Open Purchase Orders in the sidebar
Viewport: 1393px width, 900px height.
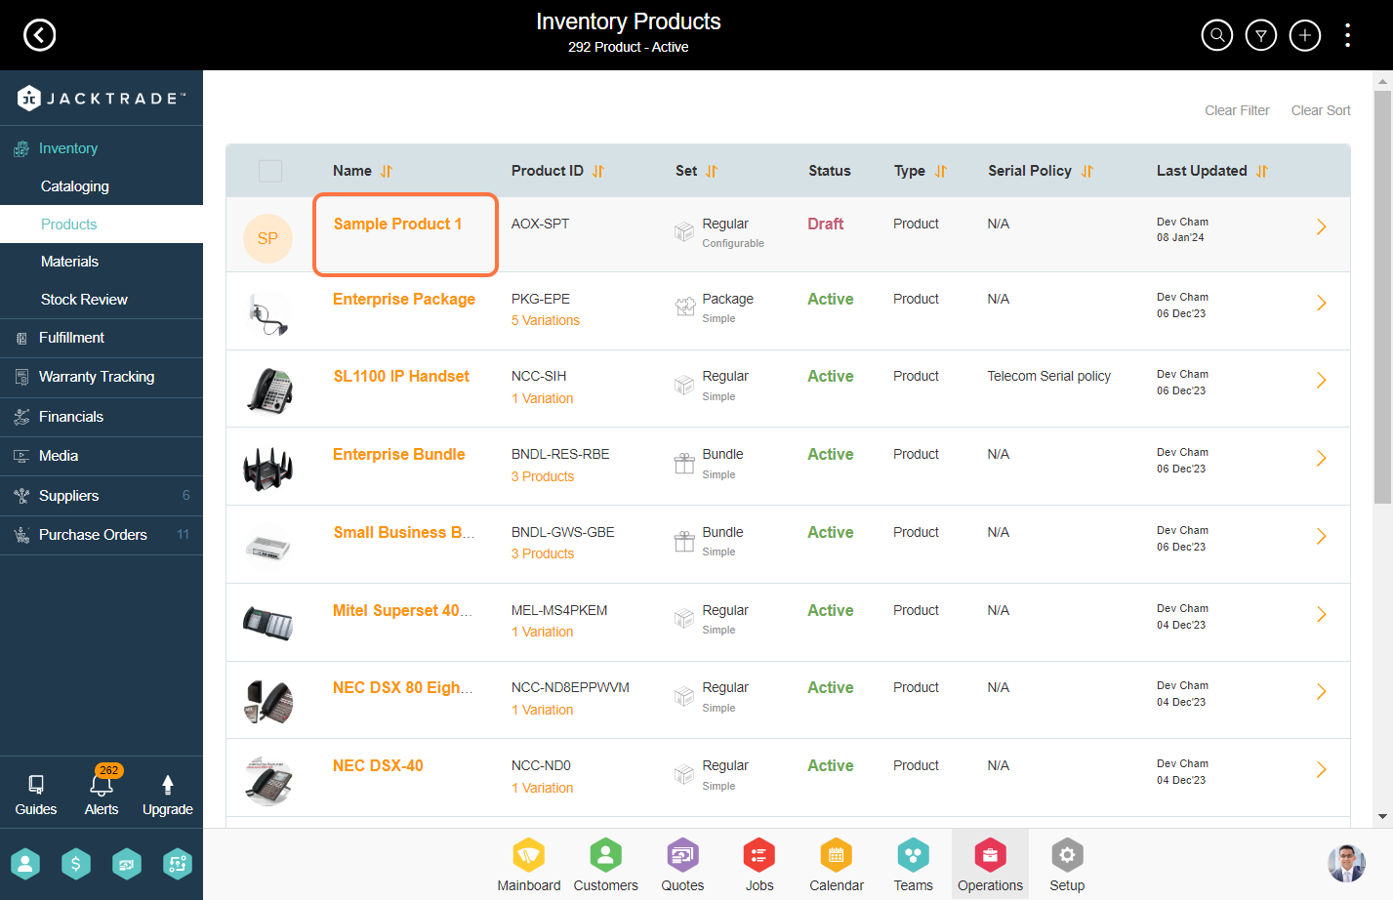[102, 535]
